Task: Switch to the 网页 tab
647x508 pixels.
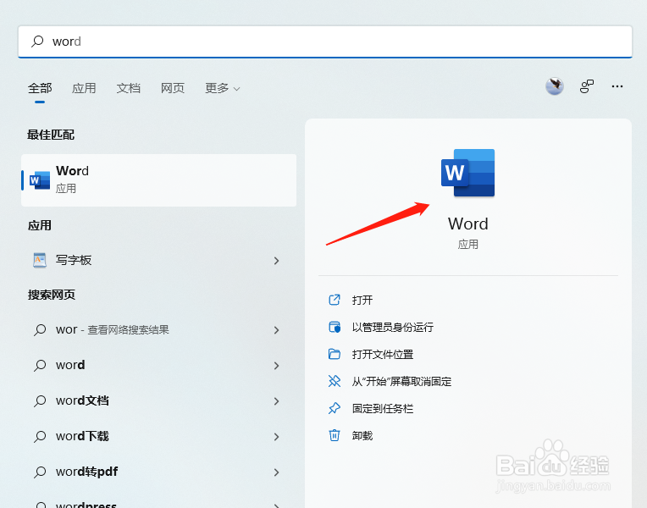Action: 173,88
